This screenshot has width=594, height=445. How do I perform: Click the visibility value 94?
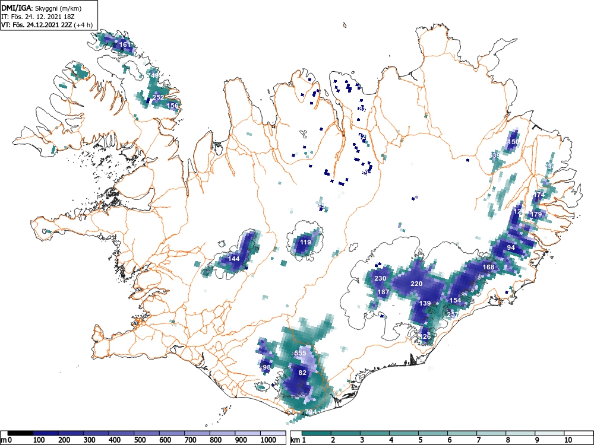coord(511,247)
